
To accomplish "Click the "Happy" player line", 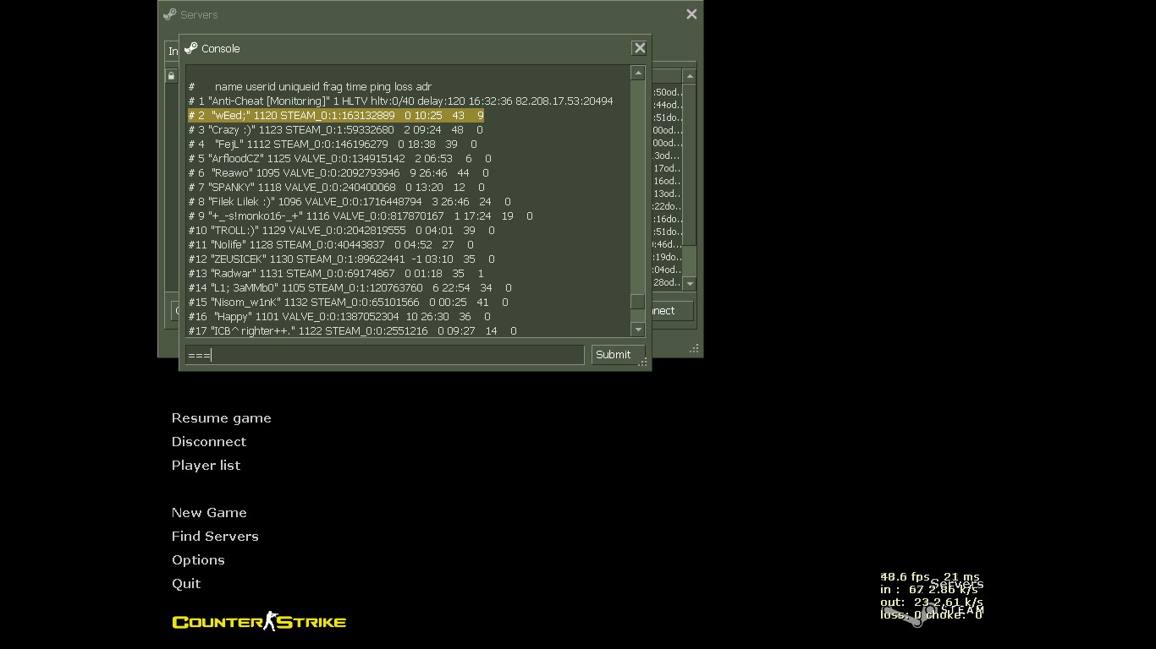I will tap(339, 317).
